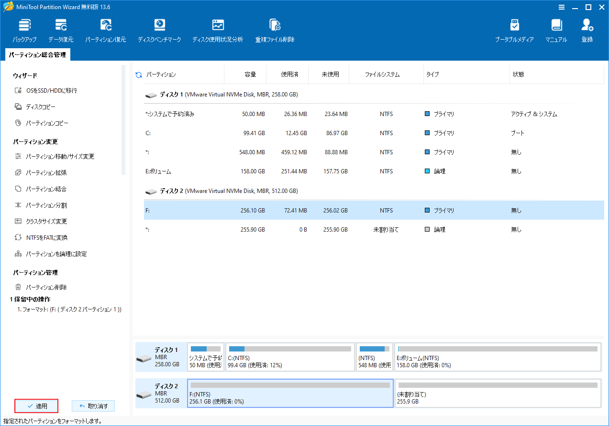Click the 取り消す button
Image resolution: width=609 pixels, height=426 pixels.
point(93,406)
